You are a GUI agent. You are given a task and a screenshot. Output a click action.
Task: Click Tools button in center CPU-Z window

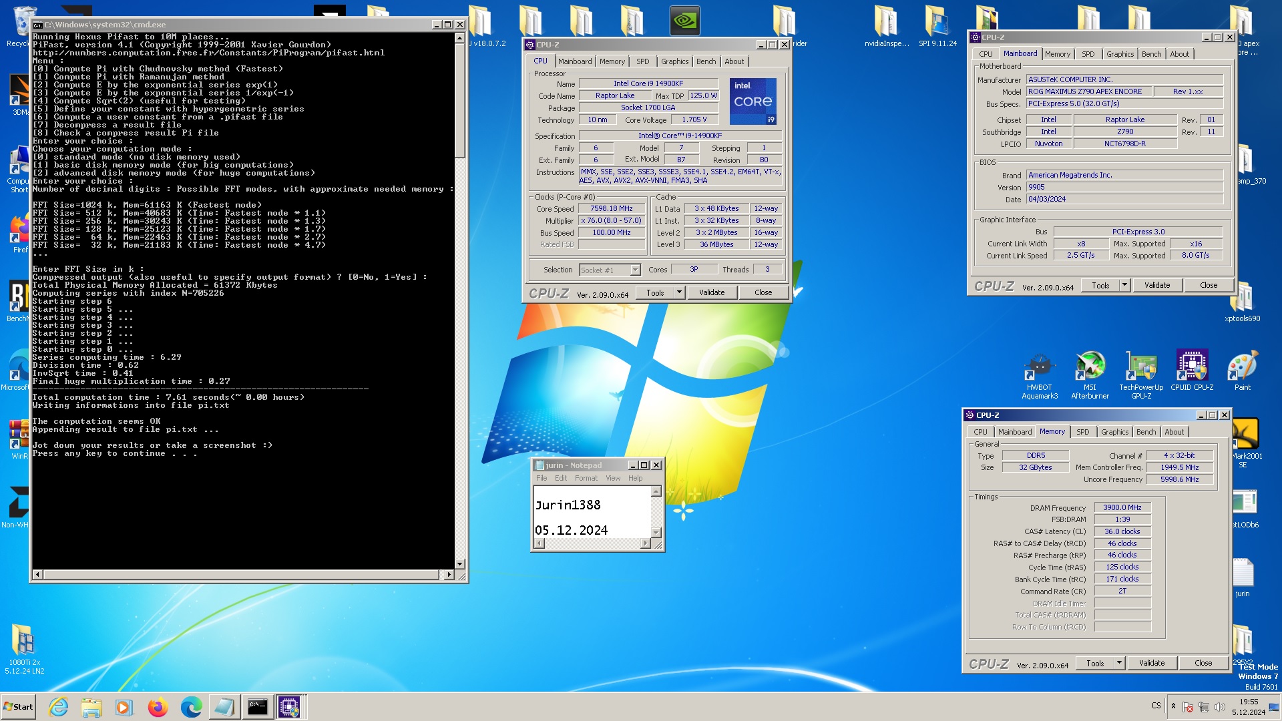tap(655, 292)
